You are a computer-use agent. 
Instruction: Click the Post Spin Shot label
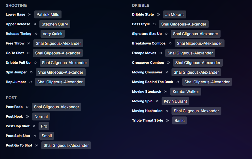pyautogui.click(x=18, y=136)
